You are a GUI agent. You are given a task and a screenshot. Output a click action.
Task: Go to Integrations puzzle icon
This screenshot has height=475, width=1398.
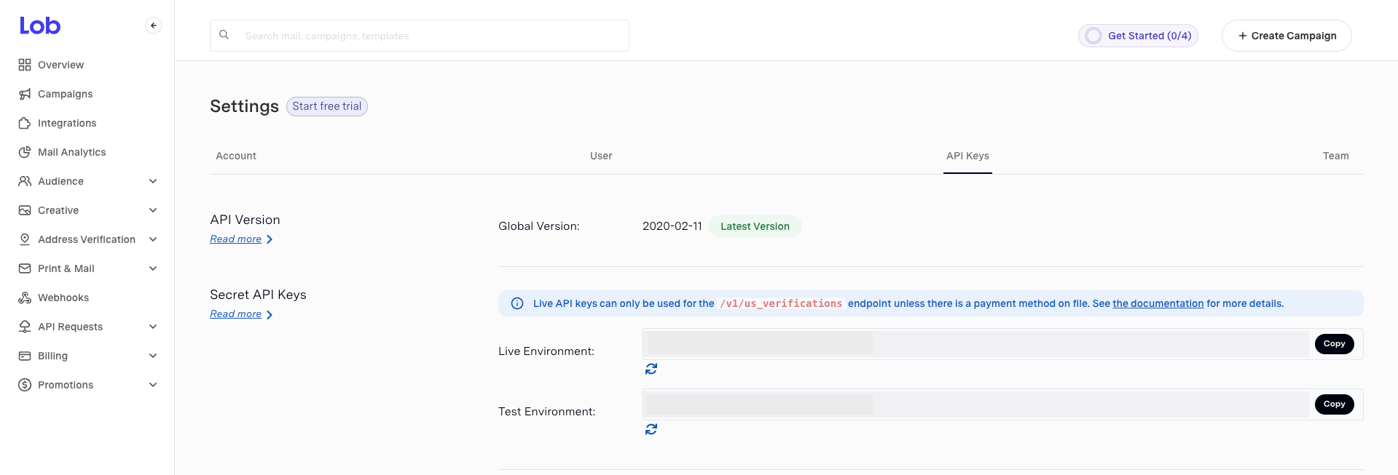[25, 123]
